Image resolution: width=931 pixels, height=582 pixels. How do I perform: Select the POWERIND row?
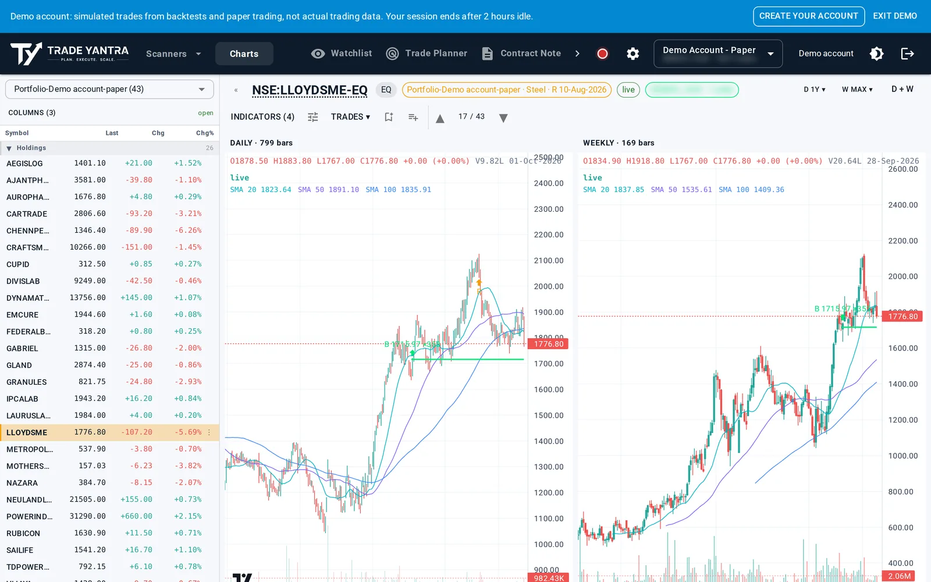109,516
